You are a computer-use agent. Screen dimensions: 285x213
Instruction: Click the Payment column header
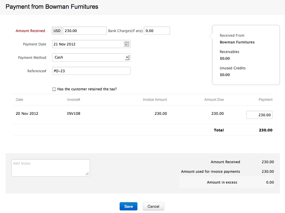[265, 100]
